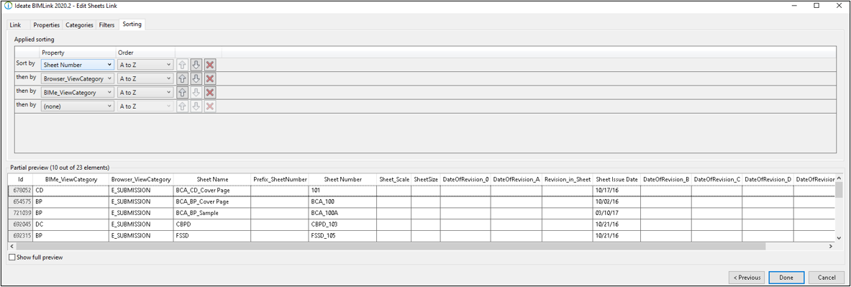Select the BCA_CD_Cover Page cell
Image resolution: width=851 pixels, height=287 pixels.
point(213,191)
